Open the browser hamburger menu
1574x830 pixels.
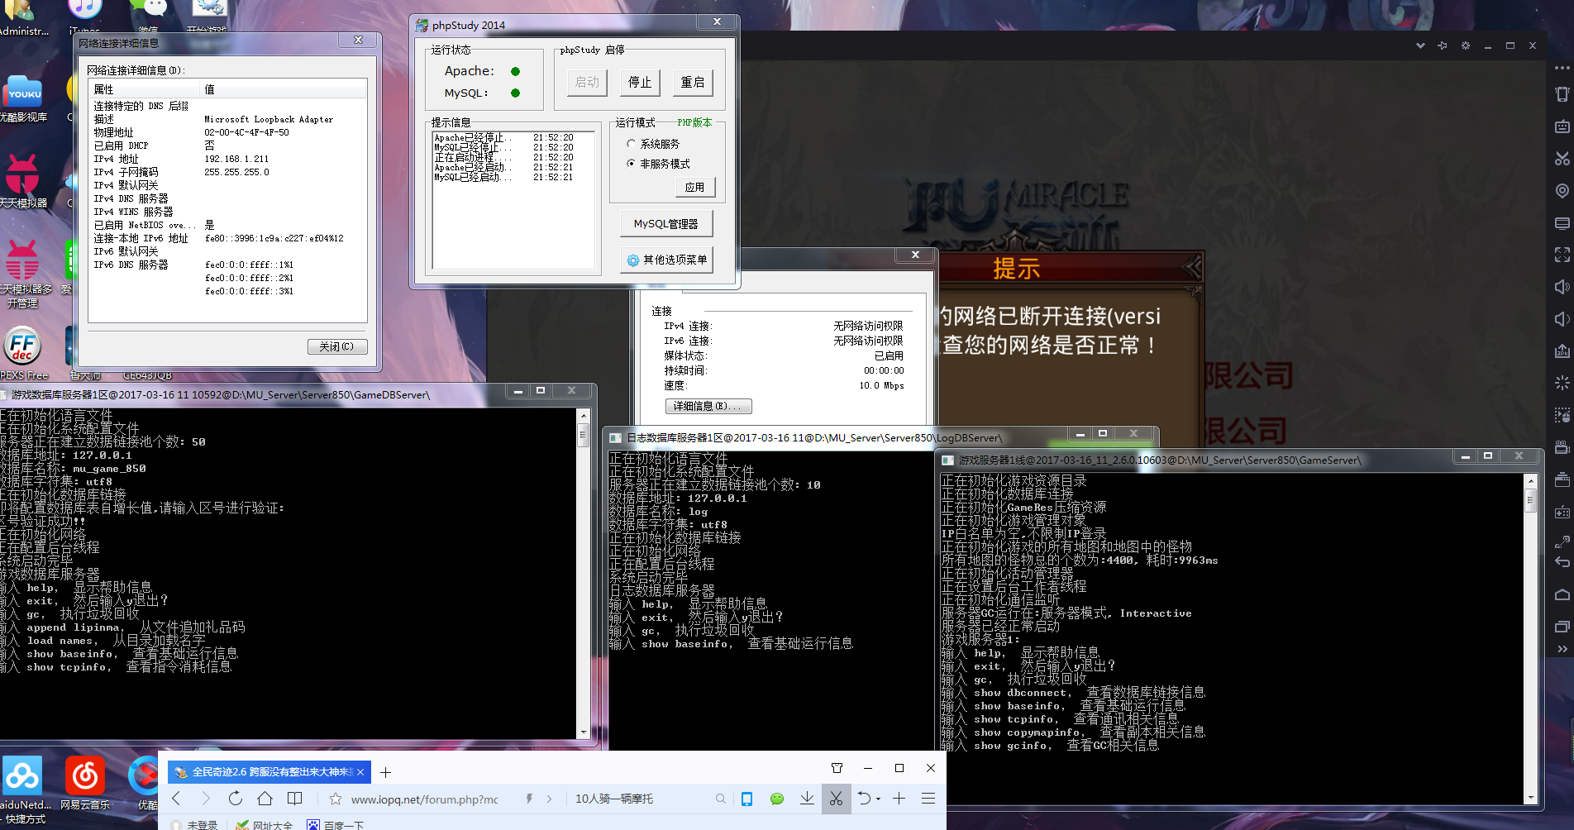(928, 799)
